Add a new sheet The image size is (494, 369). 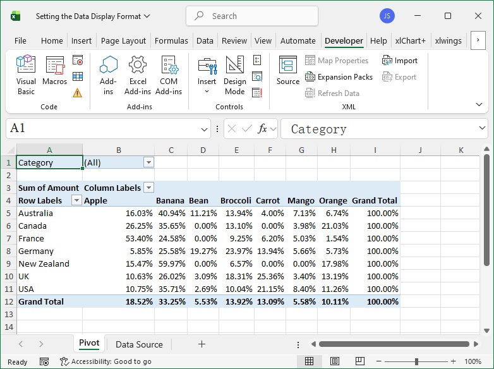coord(202,344)
